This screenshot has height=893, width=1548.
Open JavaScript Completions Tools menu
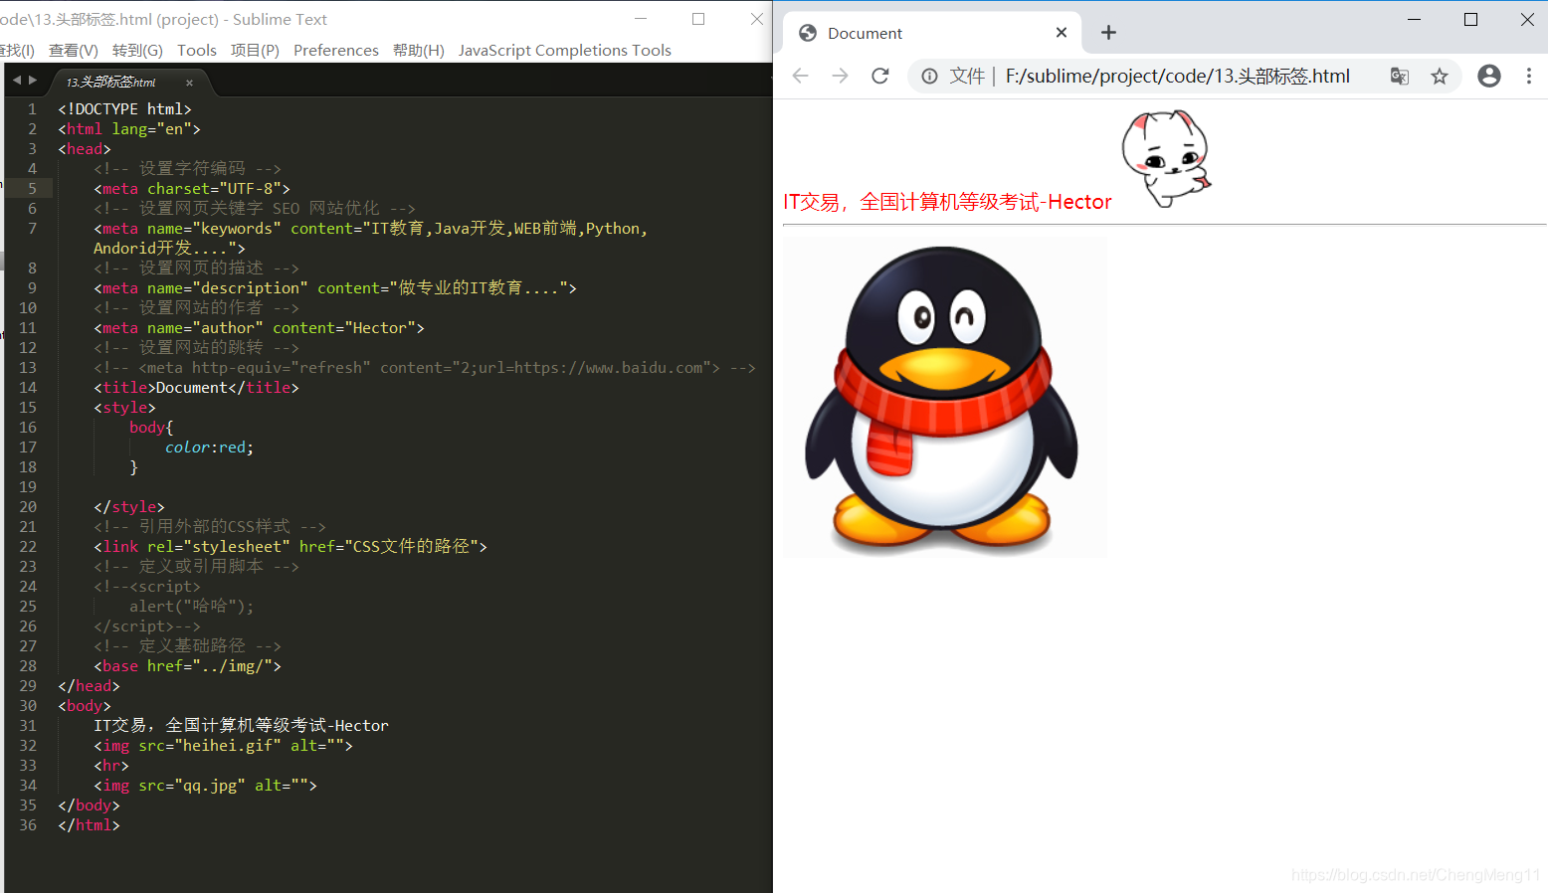[565, 51]
